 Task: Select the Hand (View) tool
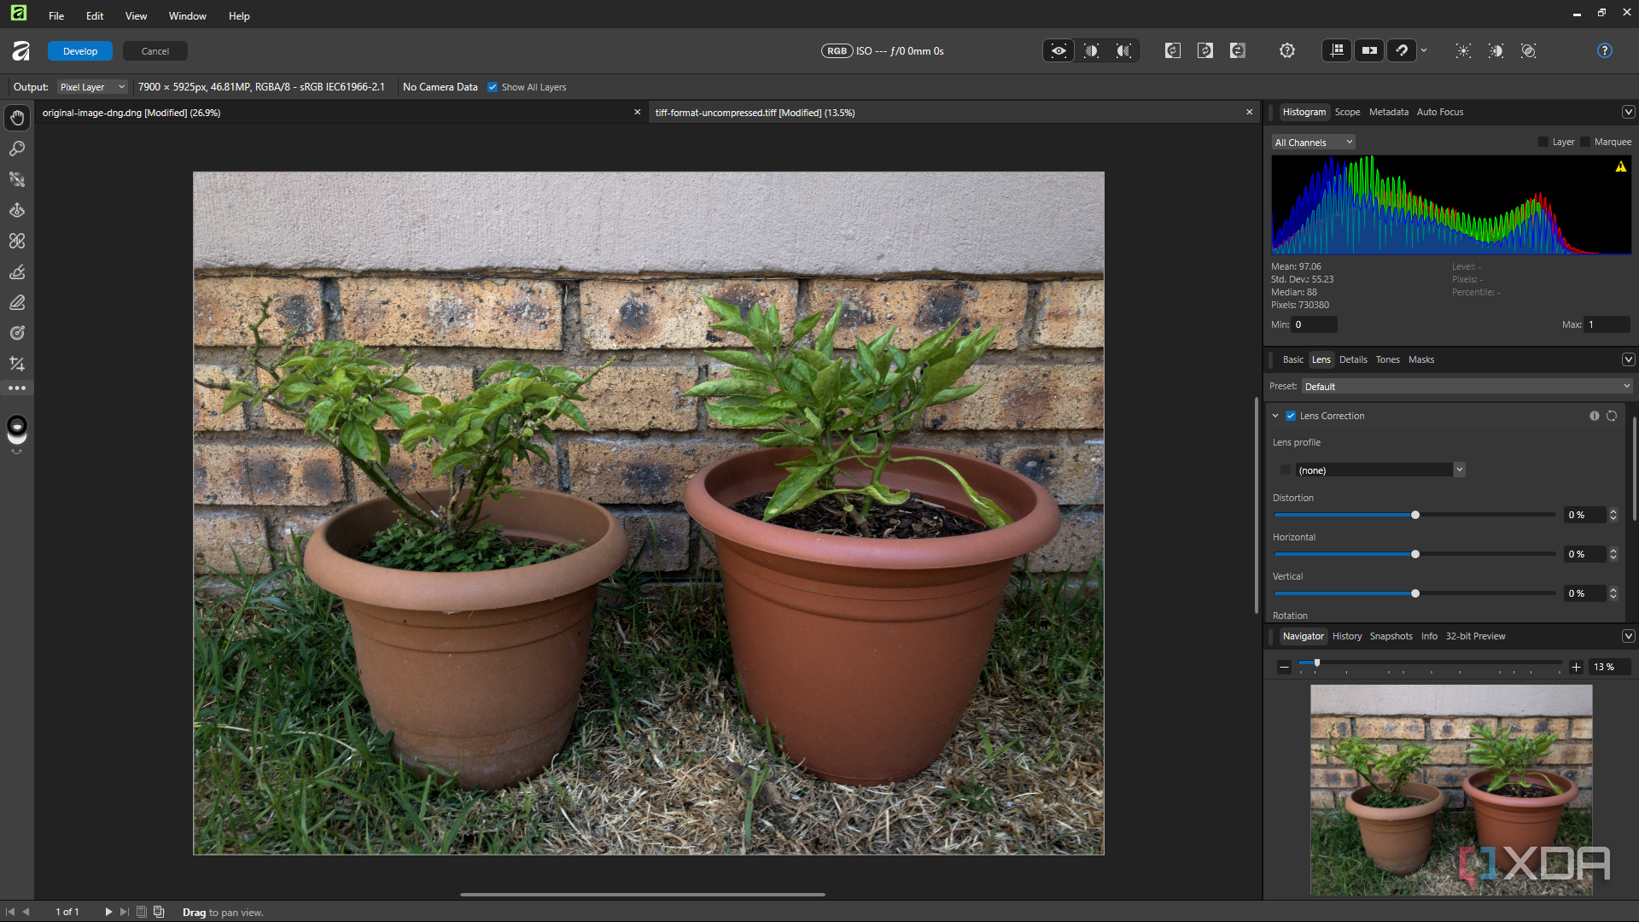coord(17,118)
